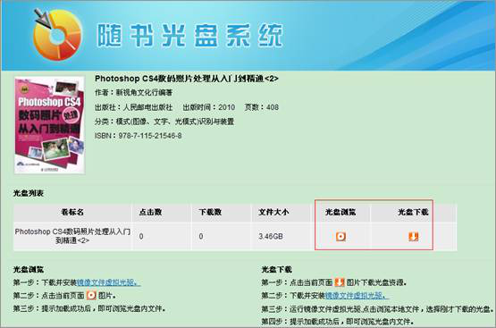The width and height of the screenshot is (496, 328).
Task: Click the 卷标名 column header
Action: (72, 212)
